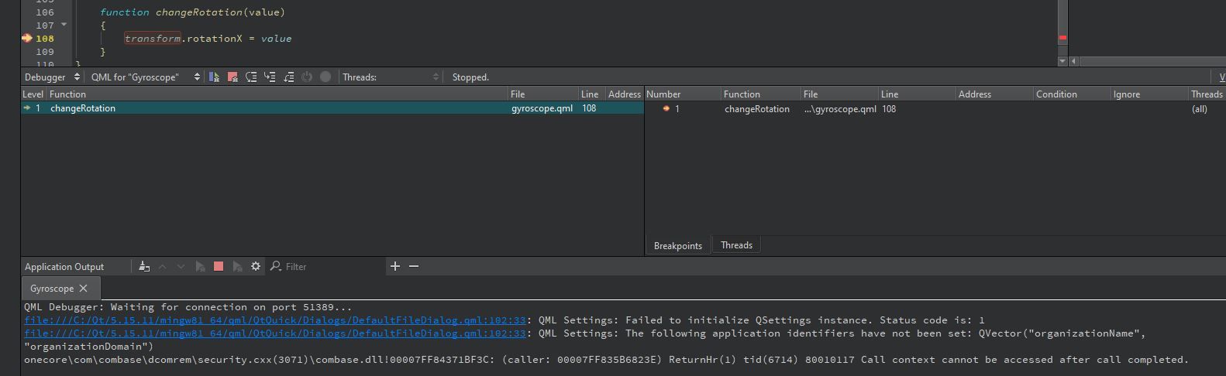Stop the debugger with the red icon

point(232,77)
